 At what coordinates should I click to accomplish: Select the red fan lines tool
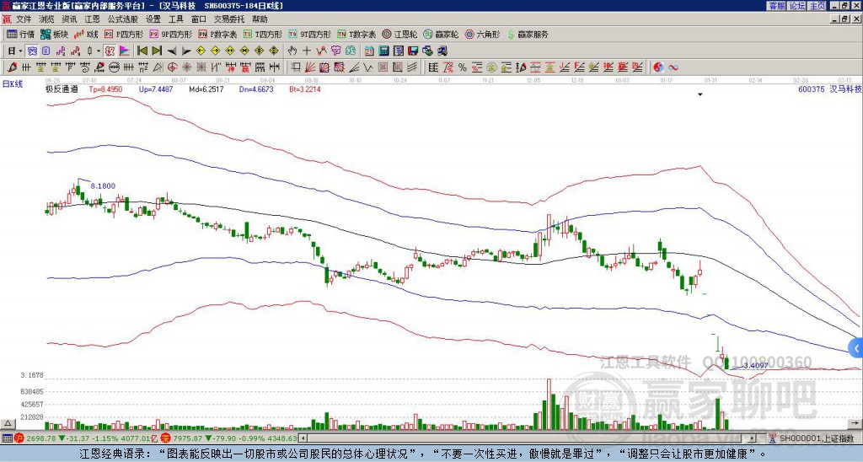tap(310, 67)
